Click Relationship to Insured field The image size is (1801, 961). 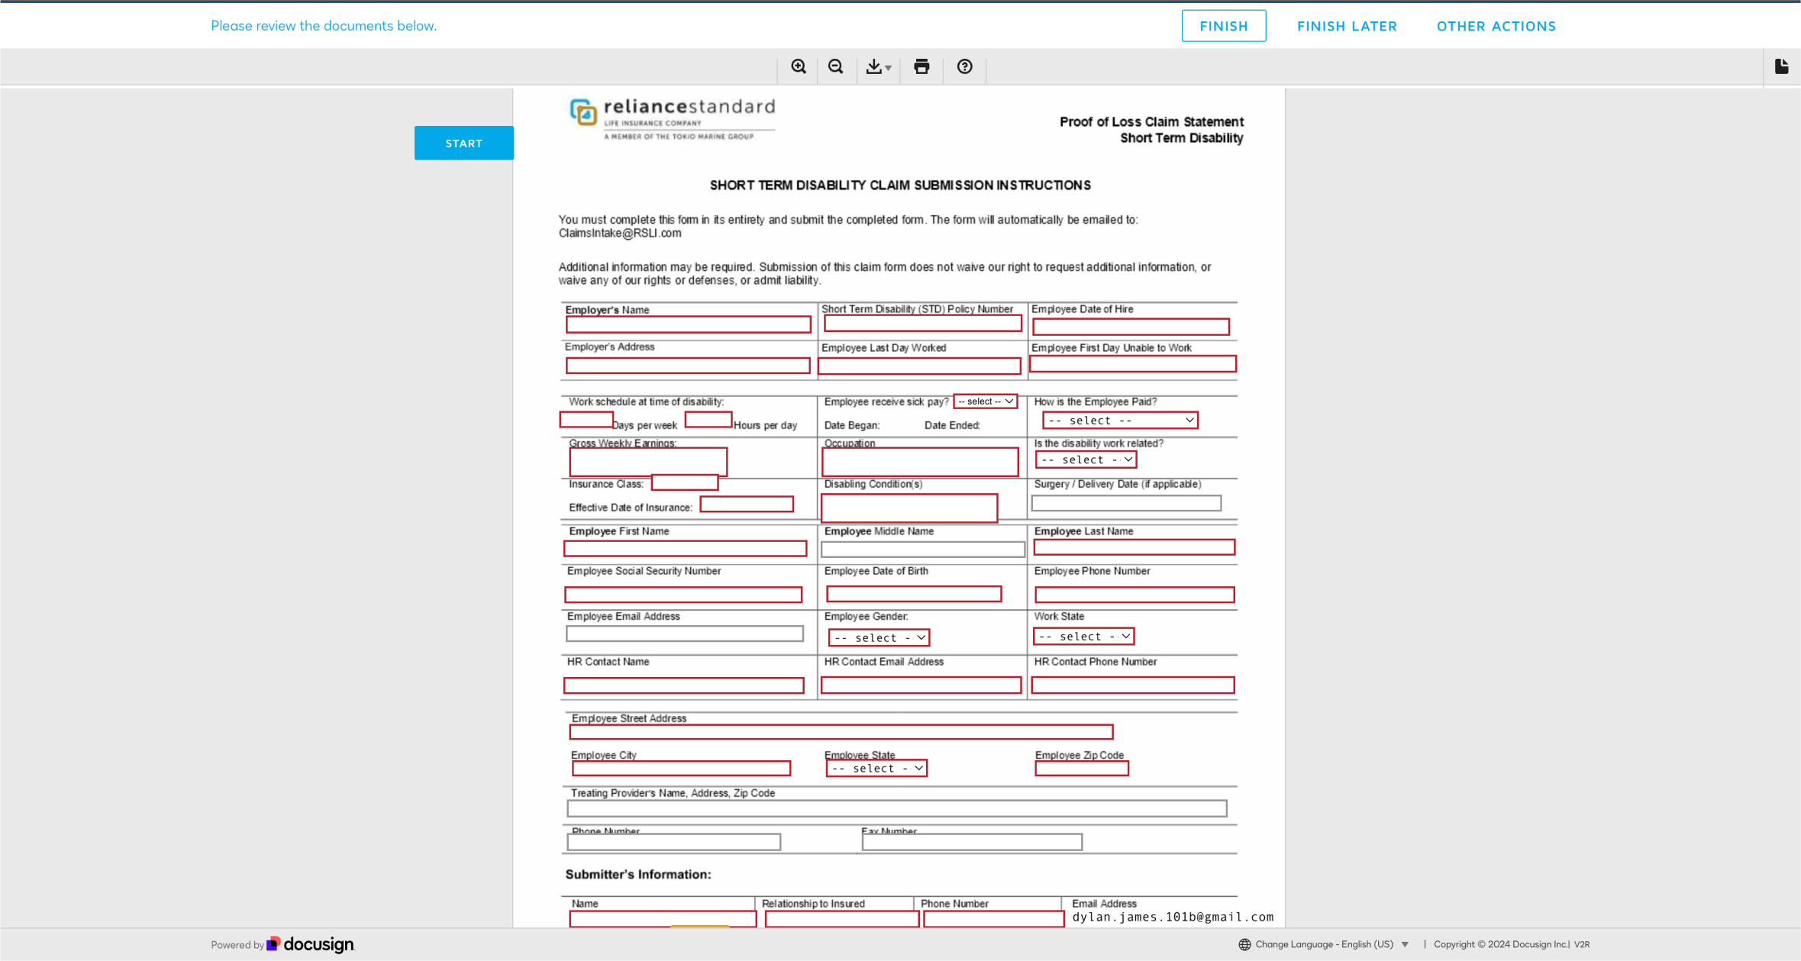(842, 919)
